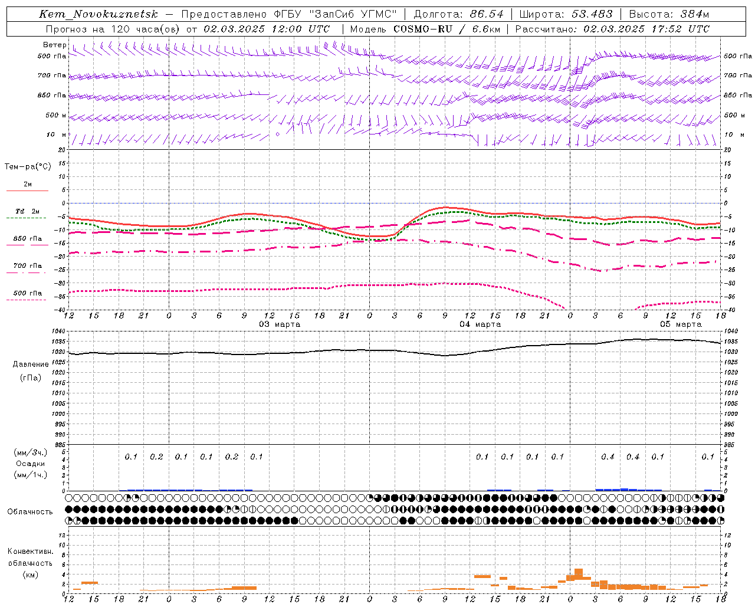Click the Тем-ра(°C) axis label
This screenshot has width=755, height=604.
(28, 167)
